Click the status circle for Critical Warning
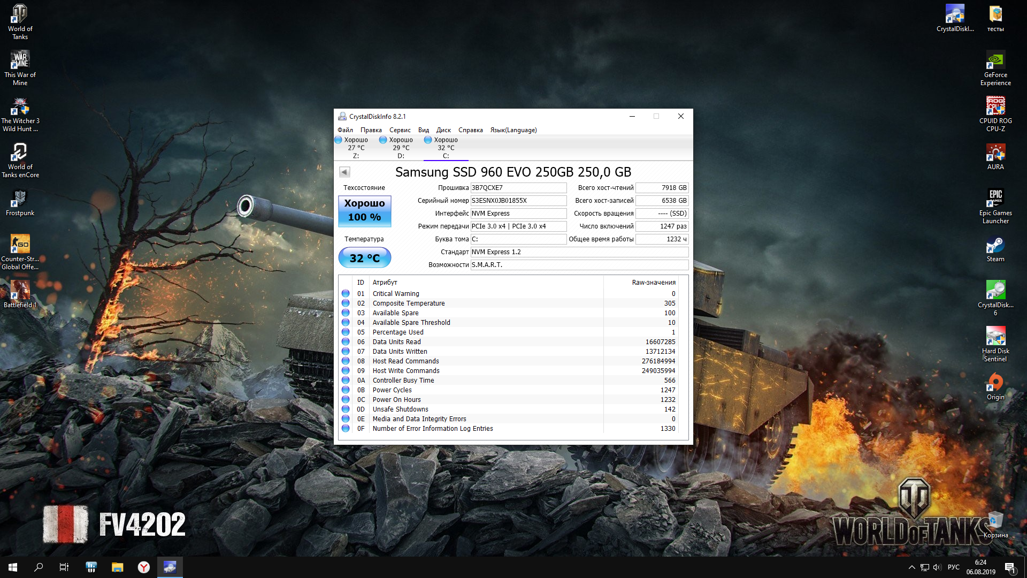Image resolution: width=1027 pixels, height=578 pixels. [346, 294]
